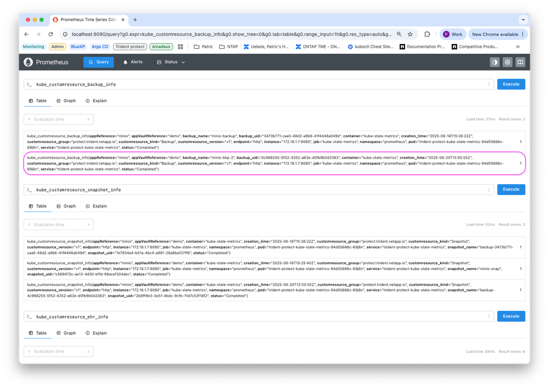This screenshot has width=549, height=389.
Task: Open the Trident protect bookmark
Action: coord(130,47)
